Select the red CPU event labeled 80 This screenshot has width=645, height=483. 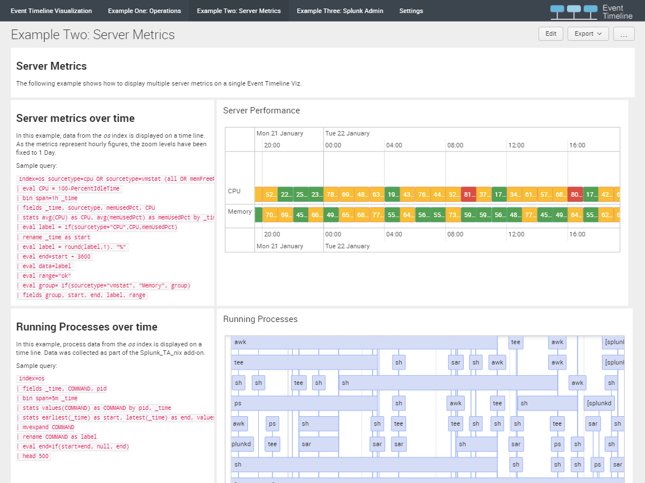(x=575, y=194)
